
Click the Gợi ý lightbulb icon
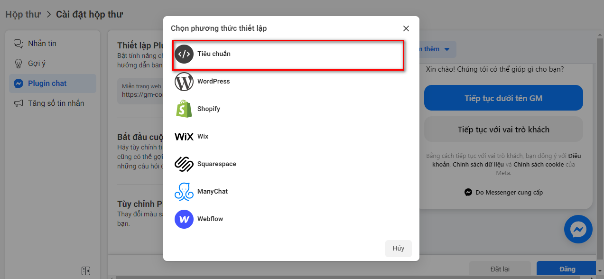pyautogui.click(x=19, y=64)
